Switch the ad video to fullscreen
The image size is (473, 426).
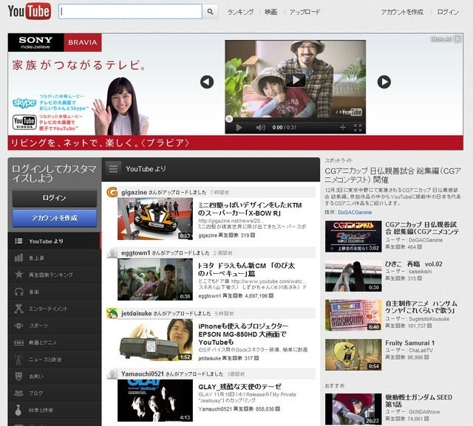click(x=358, y=128)
